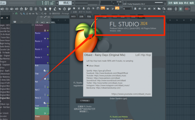
Task: Select the paint brush tool in playlist
Action: coord(24,14)
